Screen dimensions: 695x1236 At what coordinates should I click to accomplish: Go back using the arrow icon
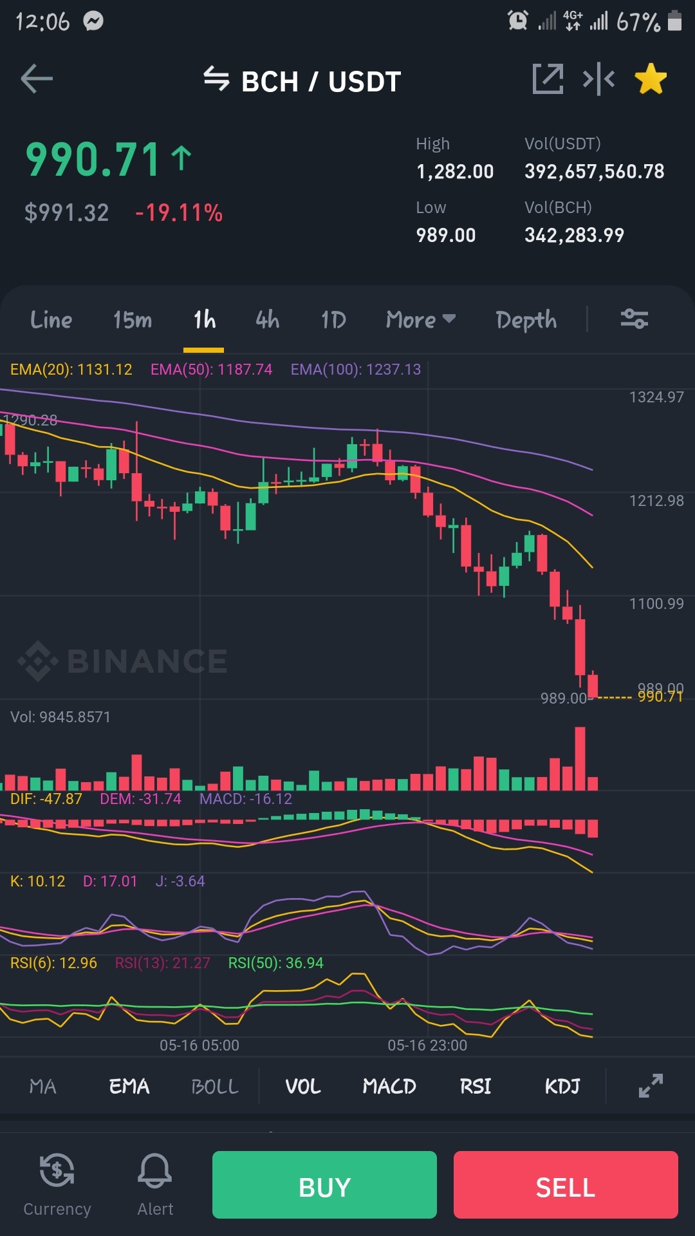[x=37, y=79]
